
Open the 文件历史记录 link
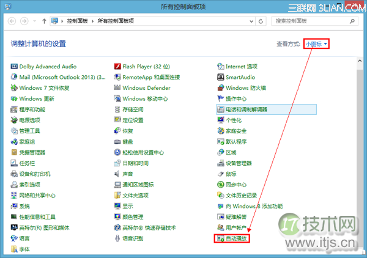tap(242, 196)
